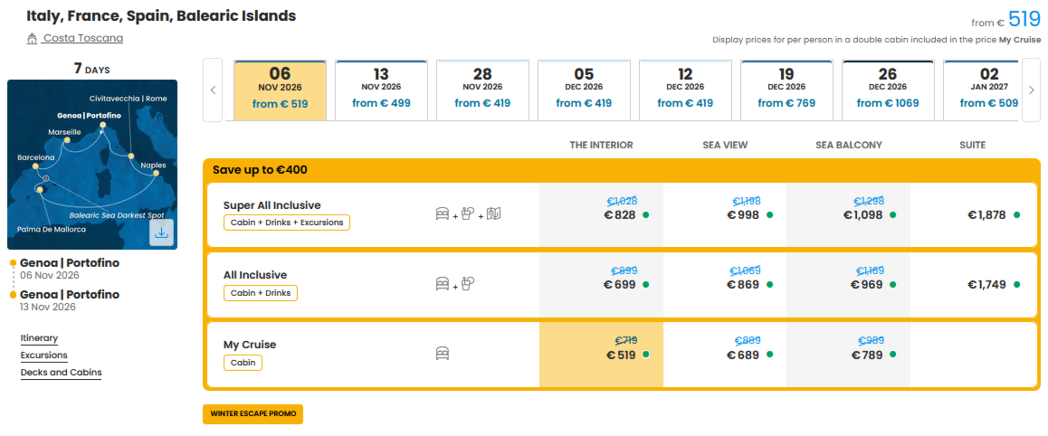This screenshot has height=436, width=1048.
Task: Select the 05 Dec 2026 departure
Action: 584,90
